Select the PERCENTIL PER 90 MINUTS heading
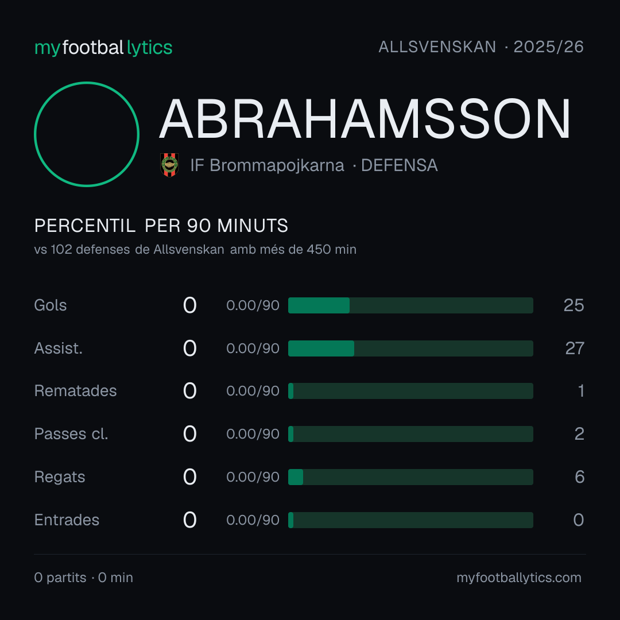 pyautogui.click(x=161, y=226)
